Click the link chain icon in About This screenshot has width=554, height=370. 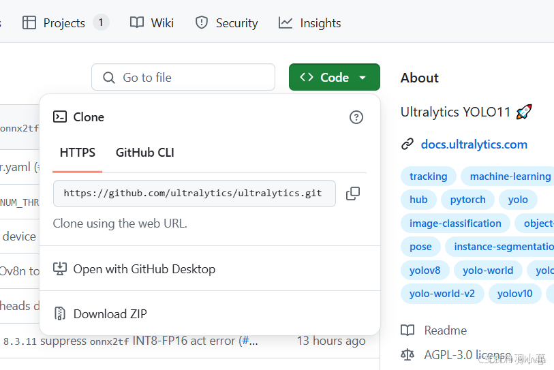point(407,144)
